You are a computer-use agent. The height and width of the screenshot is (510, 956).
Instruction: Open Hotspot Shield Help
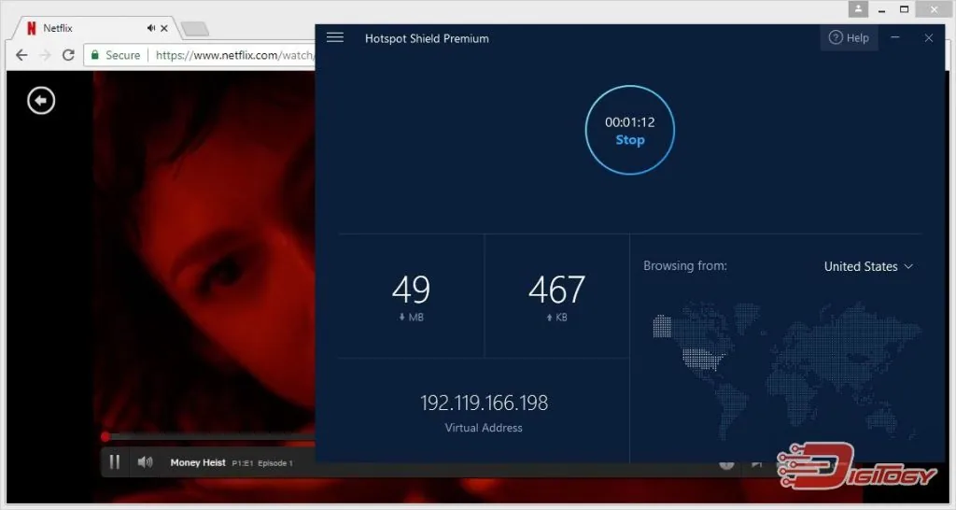tap(849, 37)
